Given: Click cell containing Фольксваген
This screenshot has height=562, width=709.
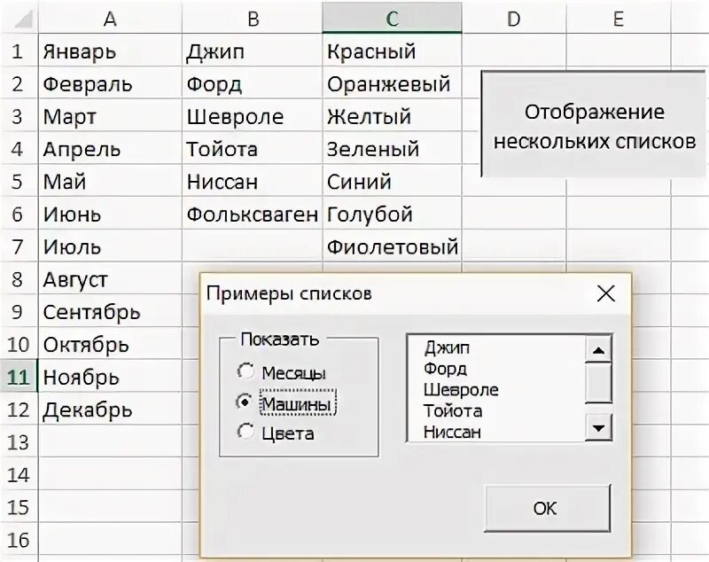Looking at the screenshot, I should [x=253, y=214].
